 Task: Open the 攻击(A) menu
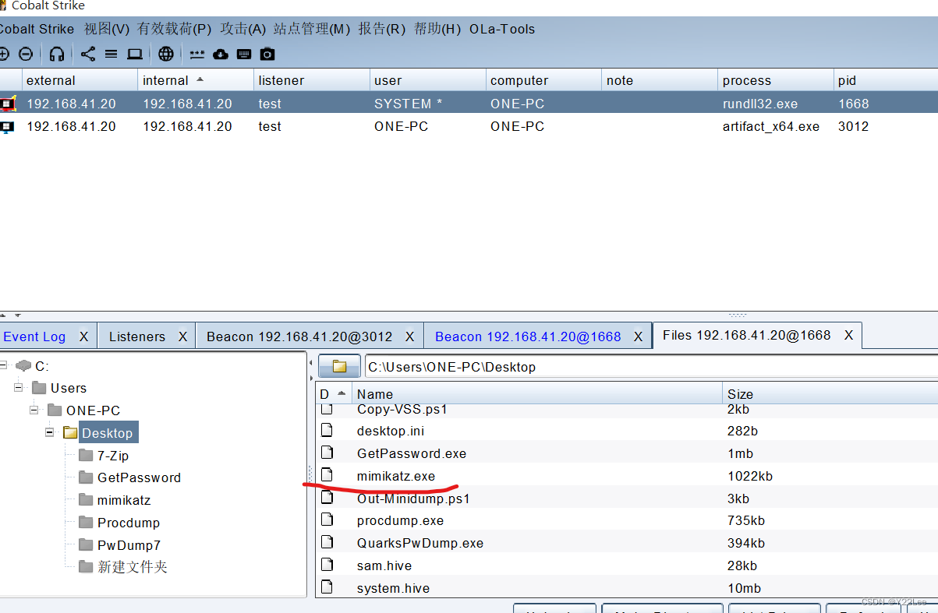pyautogui.click(x=243, y=29)
